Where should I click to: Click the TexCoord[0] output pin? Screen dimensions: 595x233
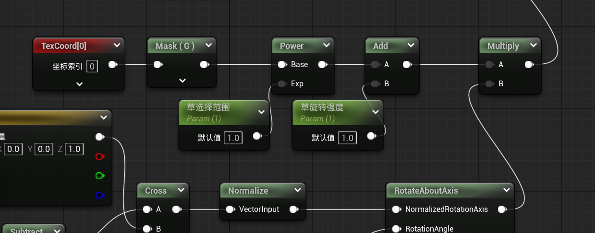tap(112, 65)
